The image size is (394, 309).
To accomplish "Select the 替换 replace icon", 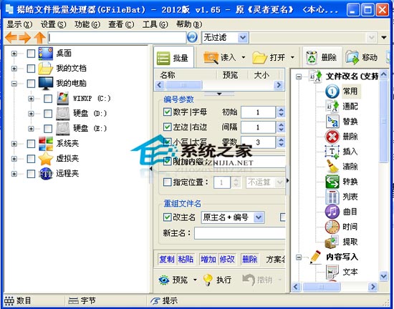I will [x=332, y=122].
